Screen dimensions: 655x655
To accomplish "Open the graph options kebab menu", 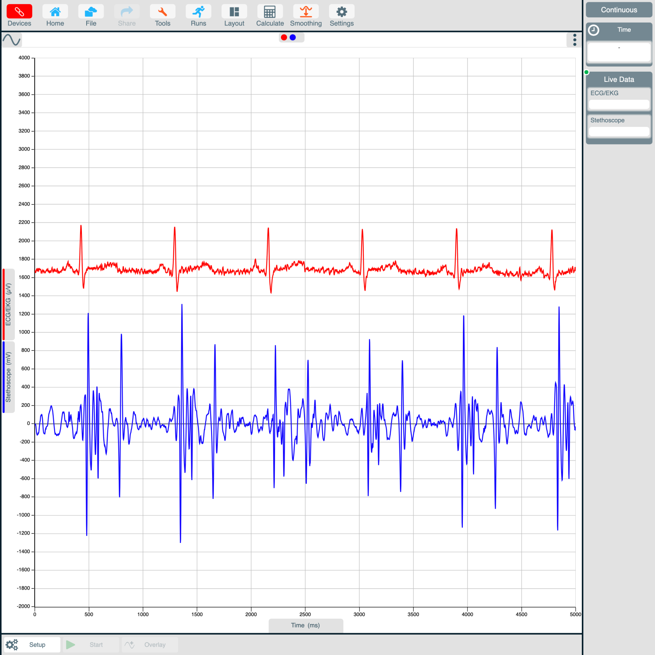I will (574, 40).
